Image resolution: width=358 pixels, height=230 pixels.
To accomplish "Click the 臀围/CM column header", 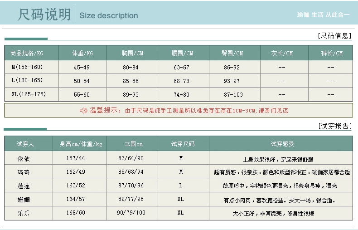I will [232, 53].
